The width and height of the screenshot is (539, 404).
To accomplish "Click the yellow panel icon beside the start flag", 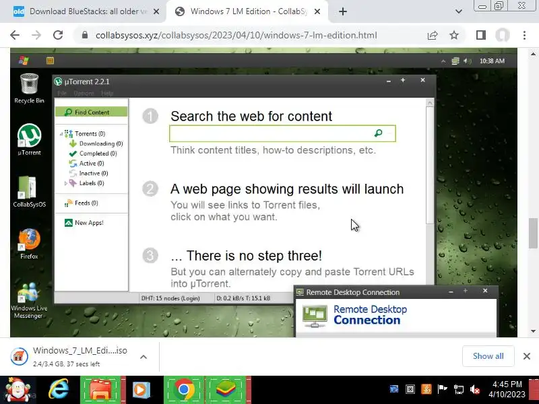I will click(50, 61).
